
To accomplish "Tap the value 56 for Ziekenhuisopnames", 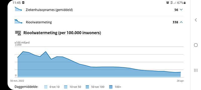I will point(176,10).
